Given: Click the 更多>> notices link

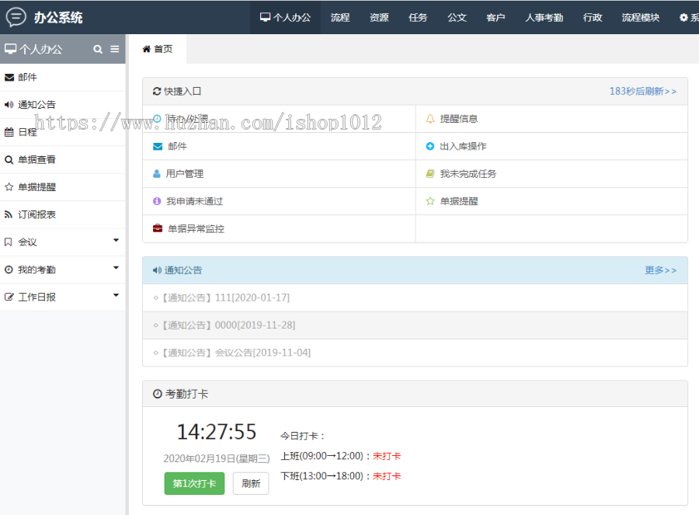Looking at the screenshot, I should tap(661, 270).
